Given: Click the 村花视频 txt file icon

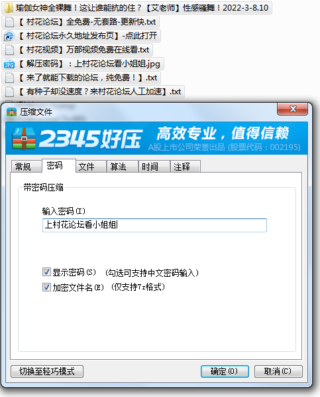Looking at the screenshot, I should pyautogui.click(x=9, y=50).
